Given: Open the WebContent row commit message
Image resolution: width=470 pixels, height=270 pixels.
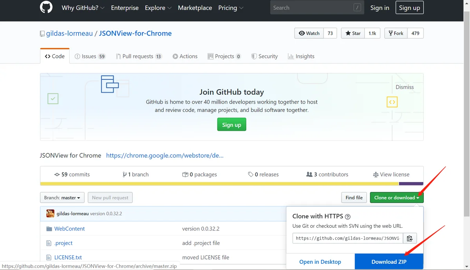Looking at the screenshot, I should [201, 229].
